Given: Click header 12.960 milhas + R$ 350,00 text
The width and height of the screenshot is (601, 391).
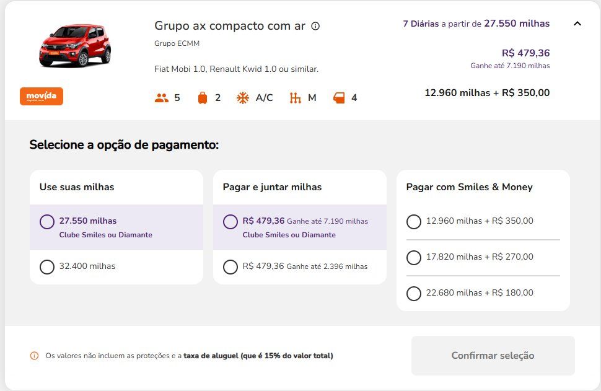Looking at the screenshot, I should click(x=487, y=93).
